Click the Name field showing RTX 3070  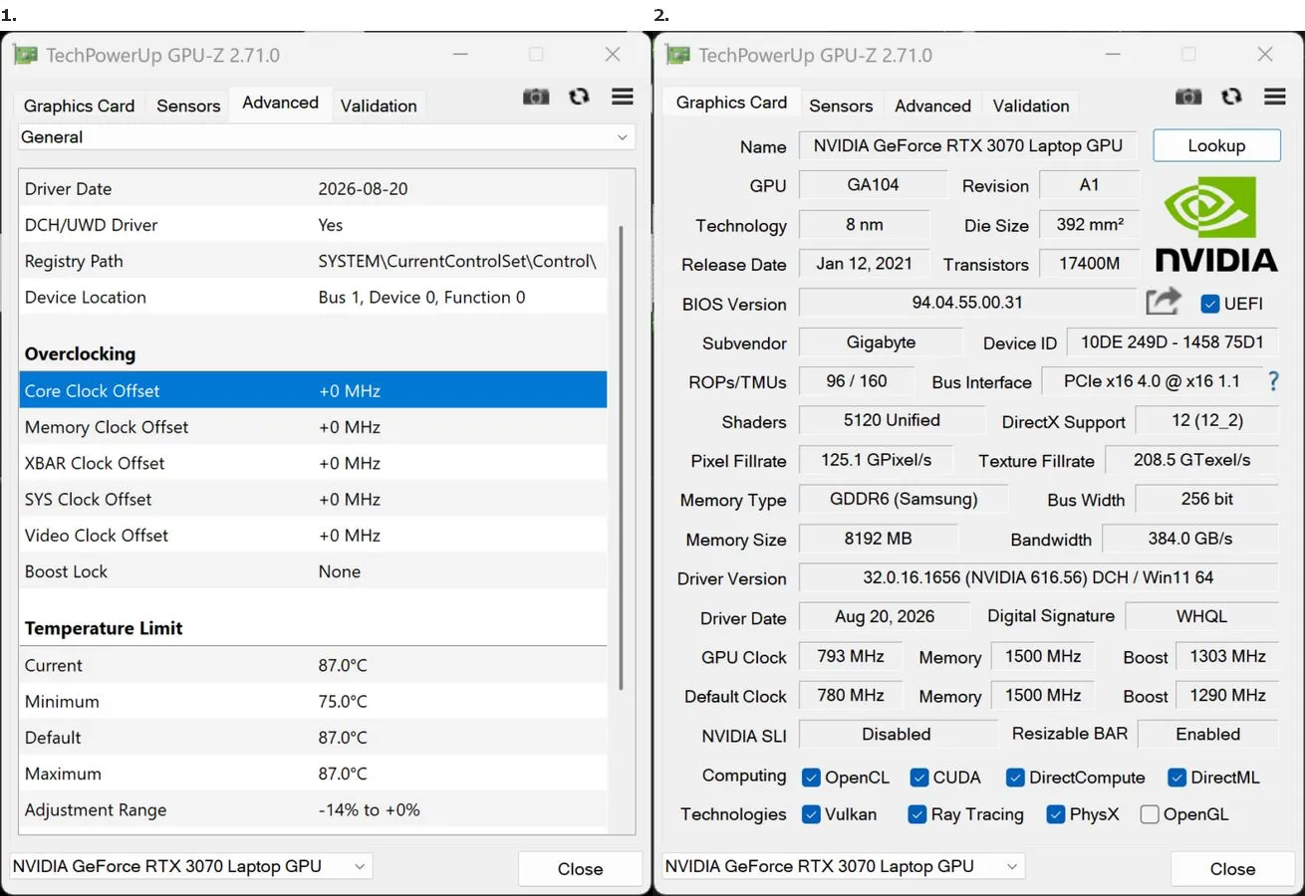pos(967,145)
